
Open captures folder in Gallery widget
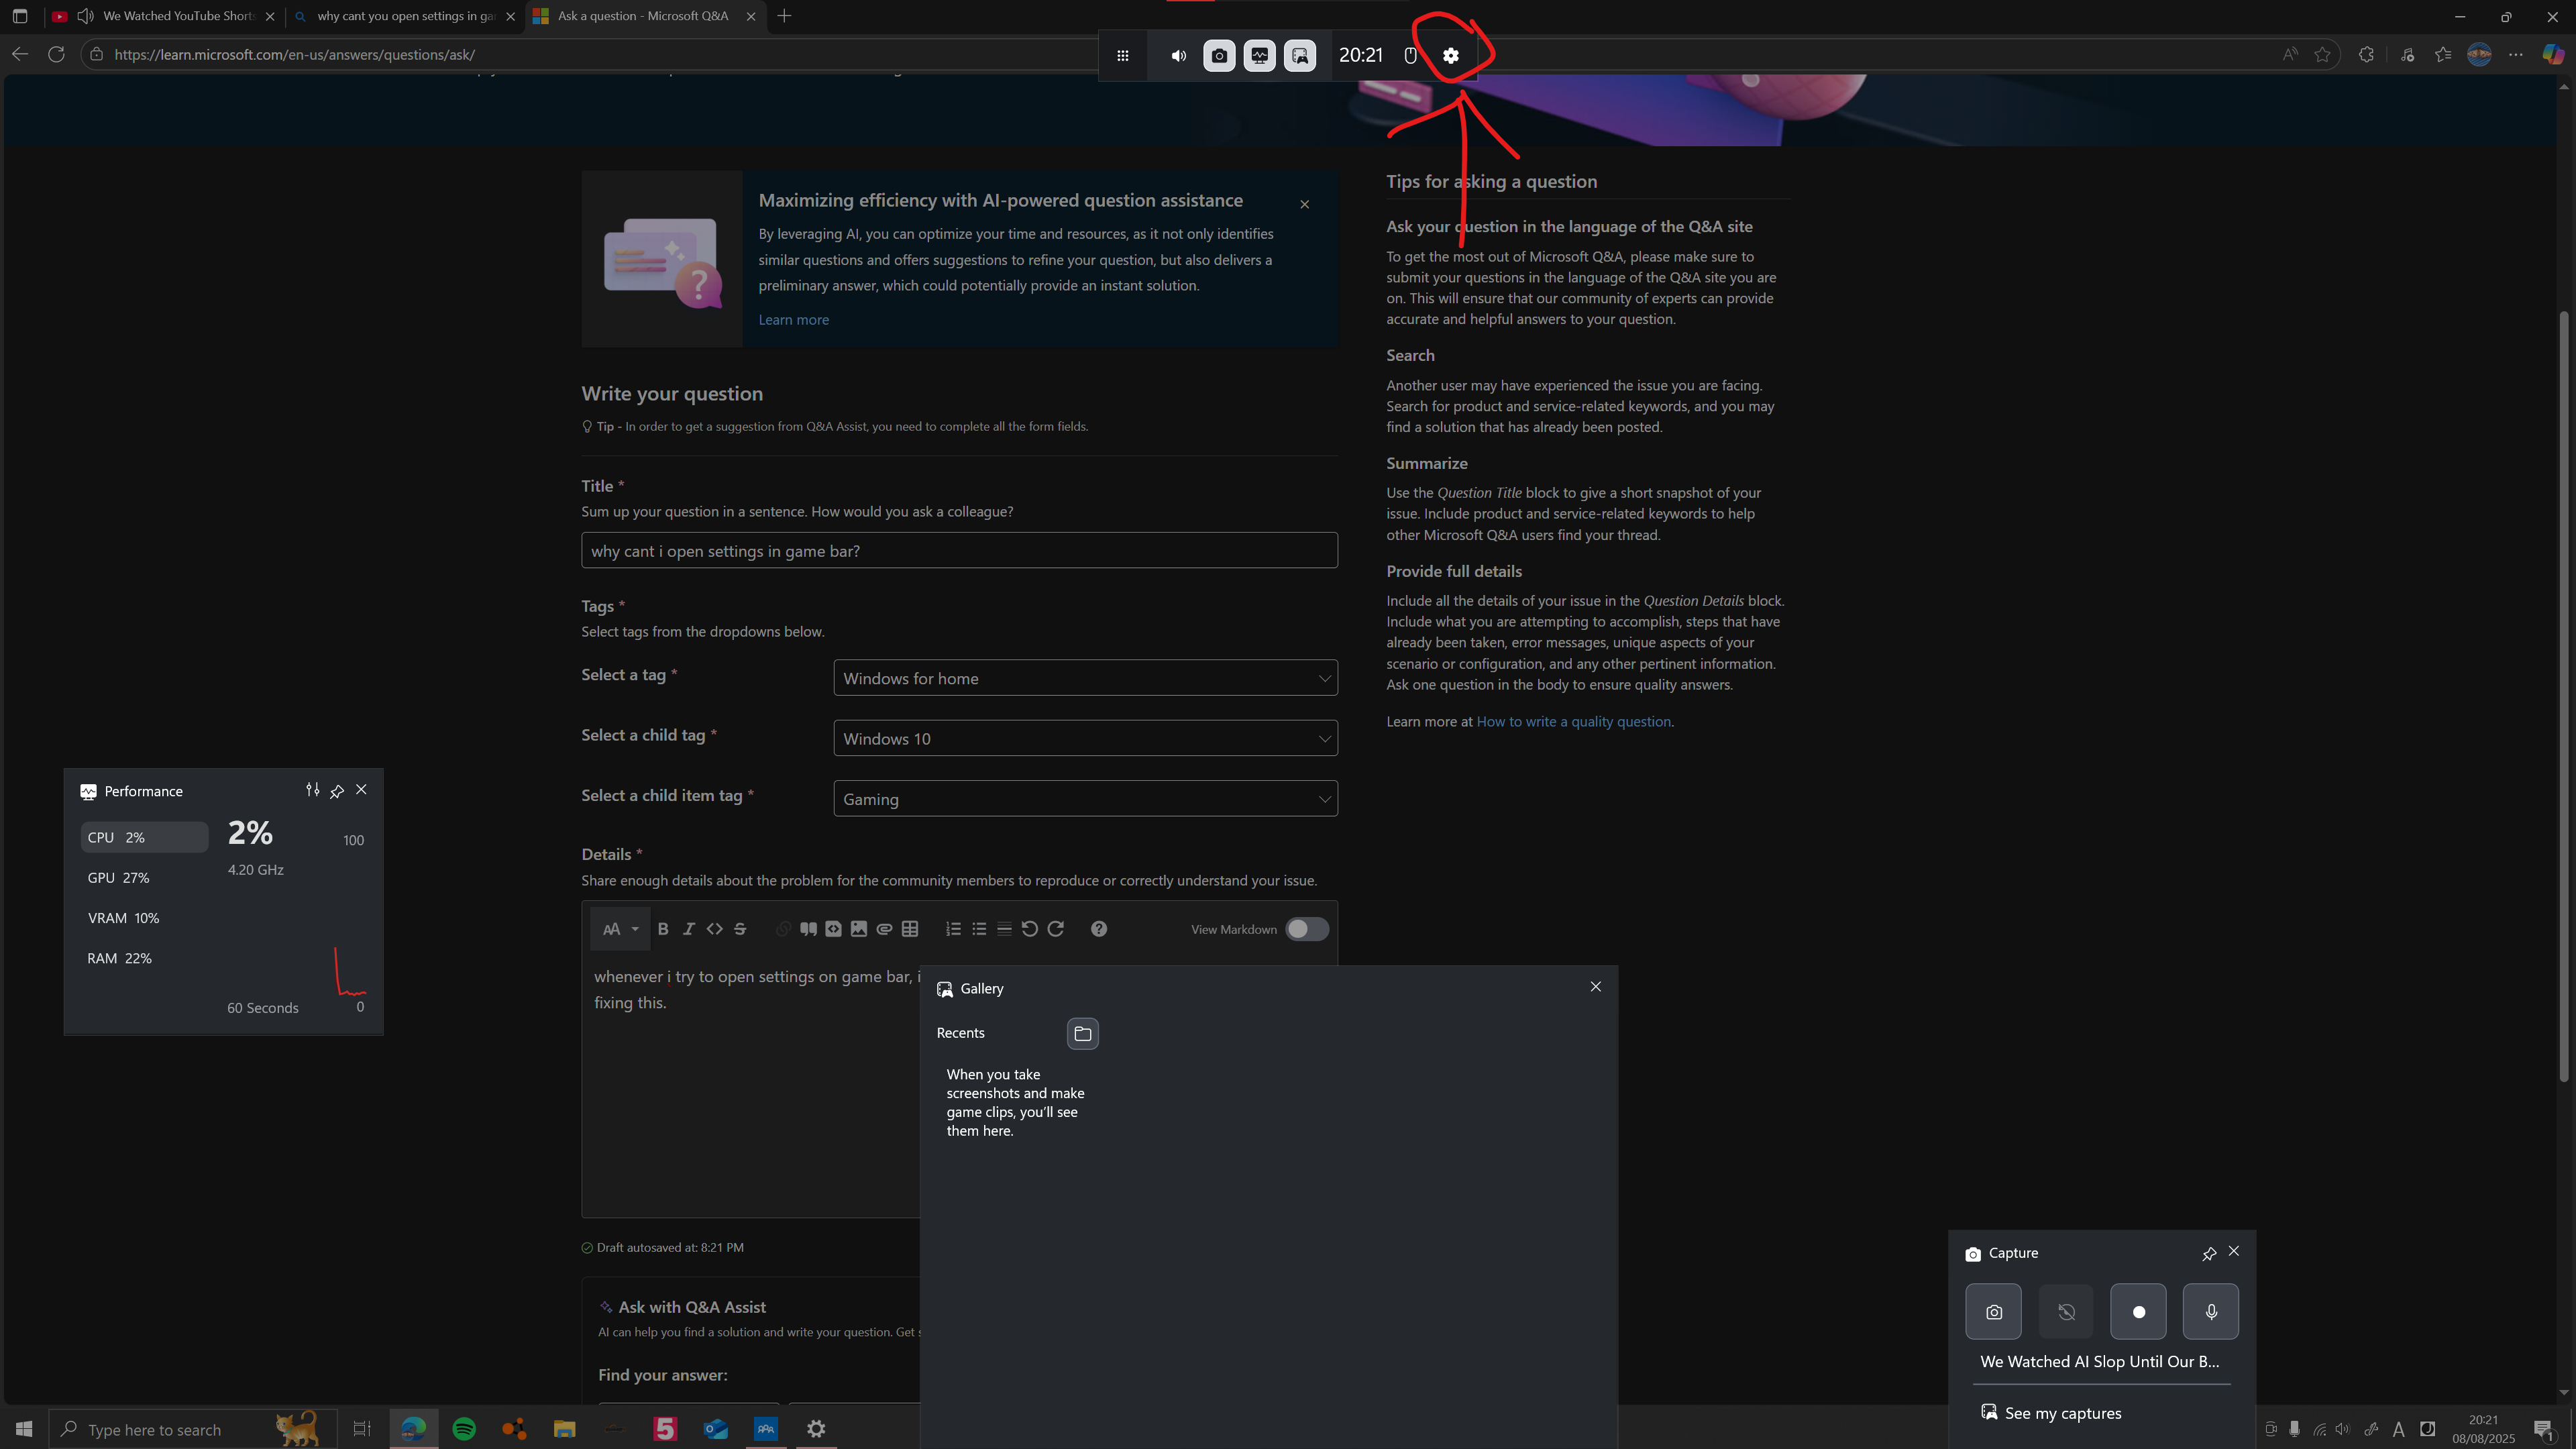click(x=1082, y=1033)
